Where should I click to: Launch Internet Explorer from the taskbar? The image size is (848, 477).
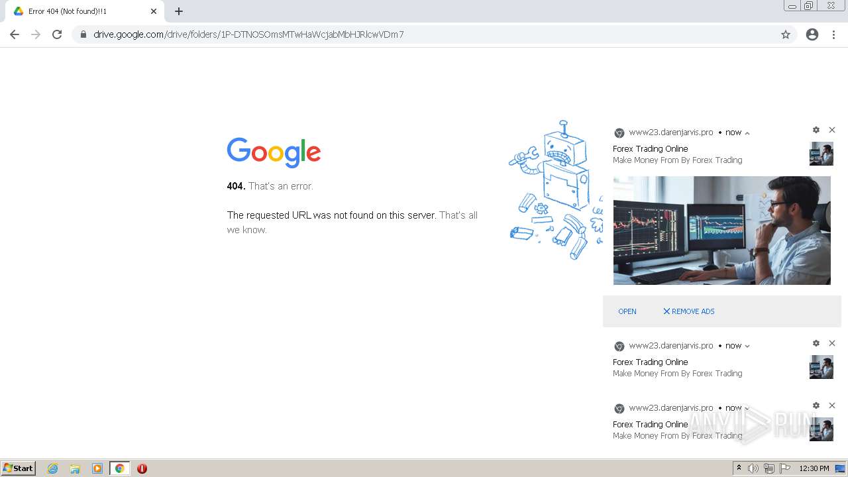tap(53, 468)
